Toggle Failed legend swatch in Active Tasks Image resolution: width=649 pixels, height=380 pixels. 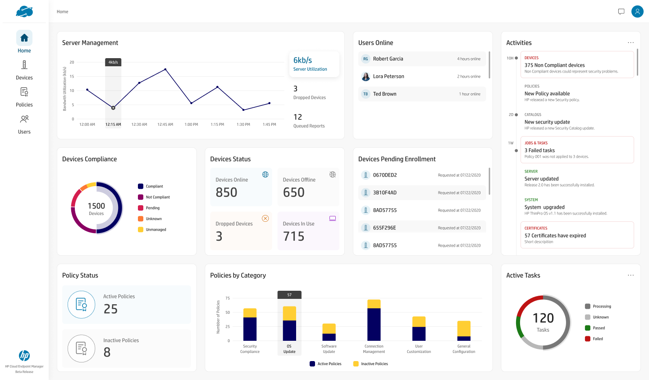coord(588,339)
